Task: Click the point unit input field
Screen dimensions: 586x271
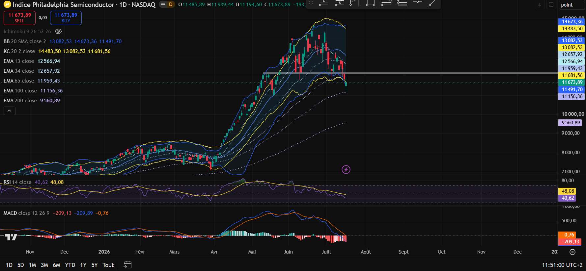Action: (572, 5)
